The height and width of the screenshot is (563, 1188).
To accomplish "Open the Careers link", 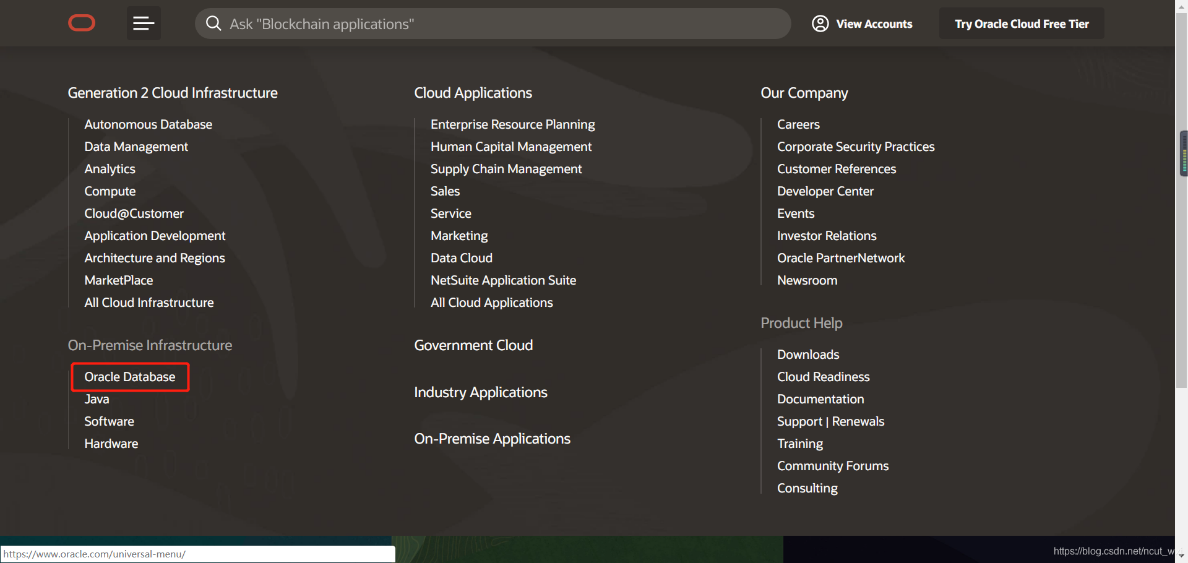I will pyautogui.click(x=799, y=124).
